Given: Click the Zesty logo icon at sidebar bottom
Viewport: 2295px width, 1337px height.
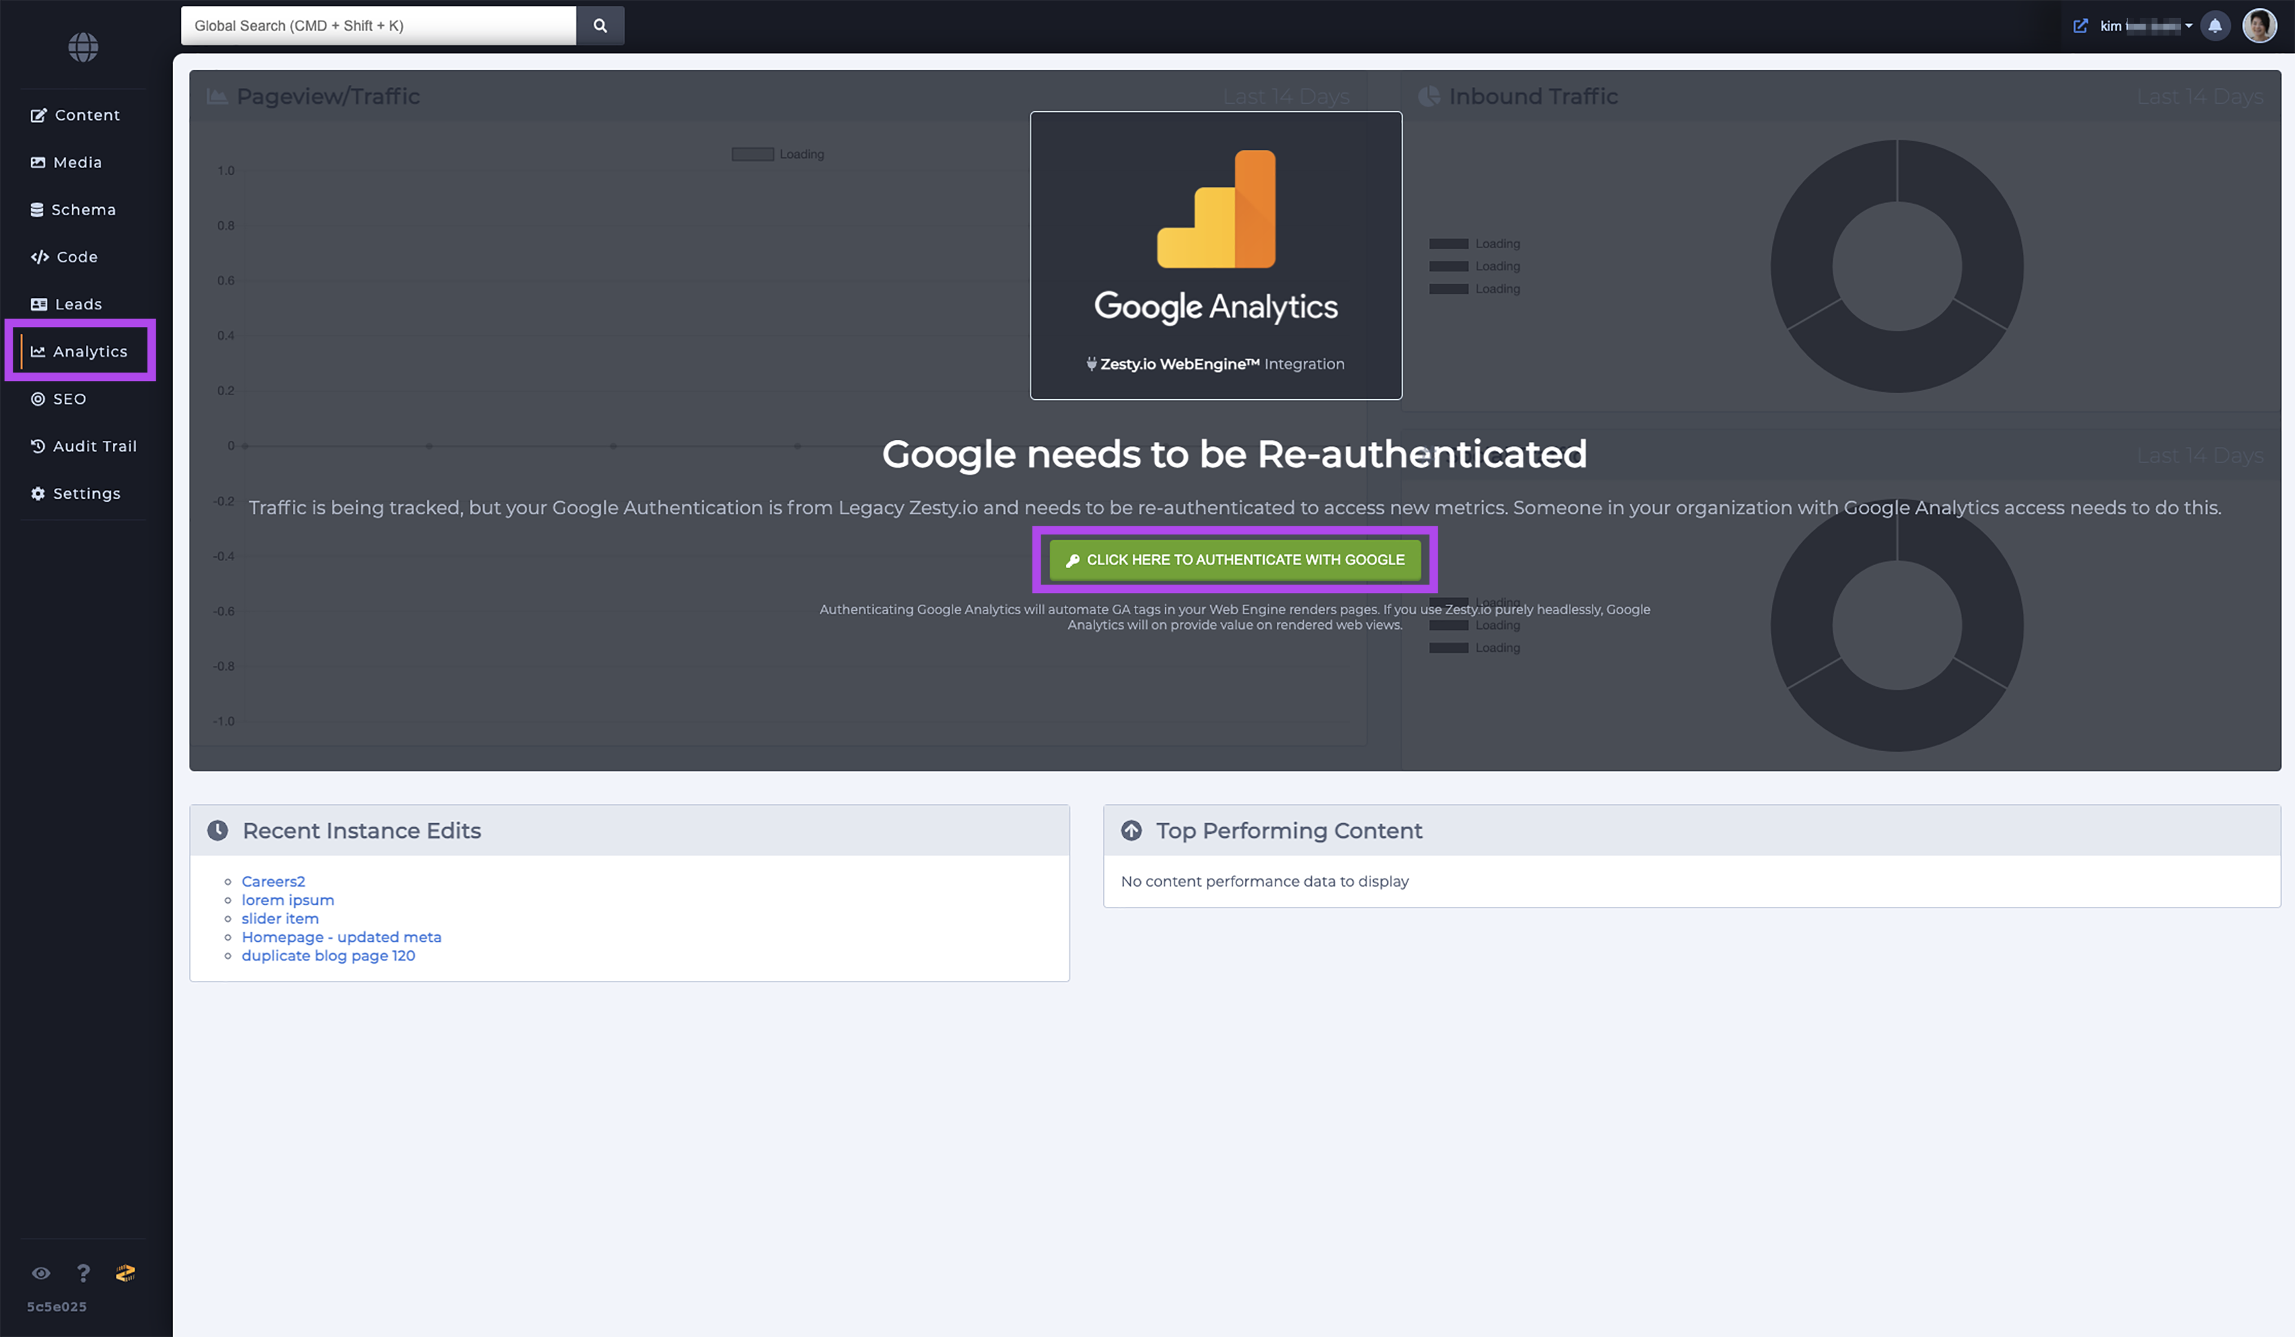Looking at the screenshot, I should 126,1272.
